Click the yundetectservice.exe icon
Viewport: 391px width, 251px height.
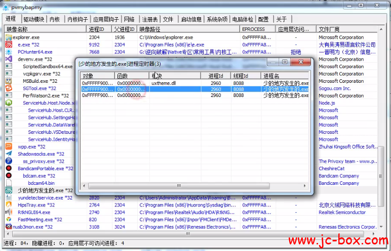[x=9, y=197]
